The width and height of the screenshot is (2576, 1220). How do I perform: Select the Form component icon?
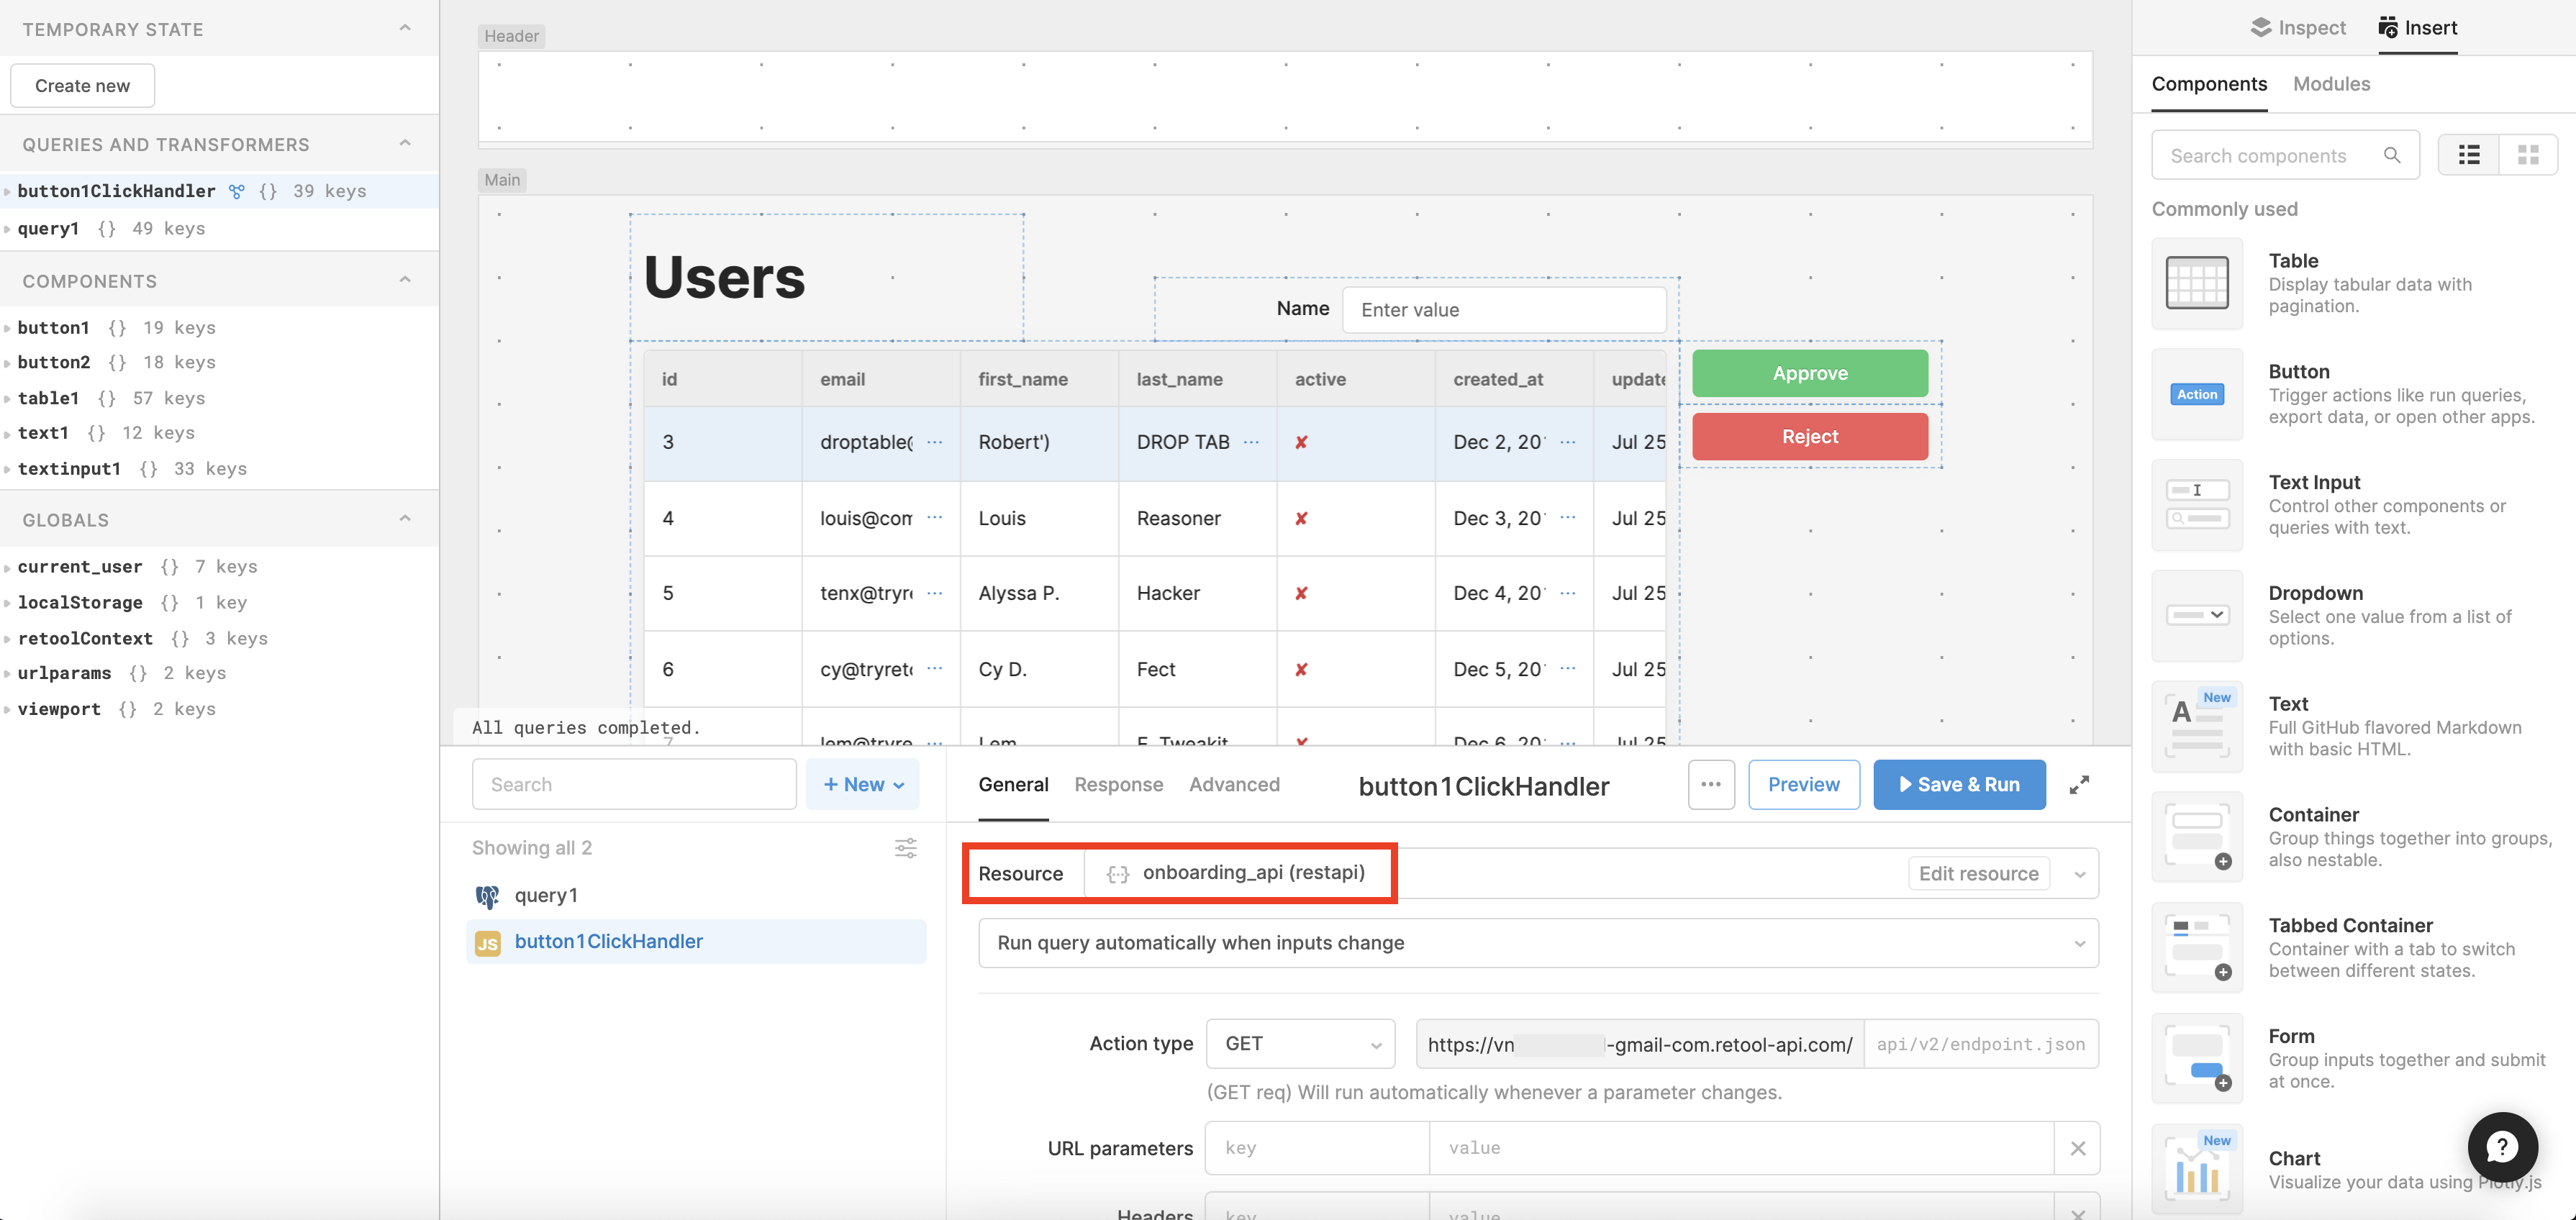2197,1058
